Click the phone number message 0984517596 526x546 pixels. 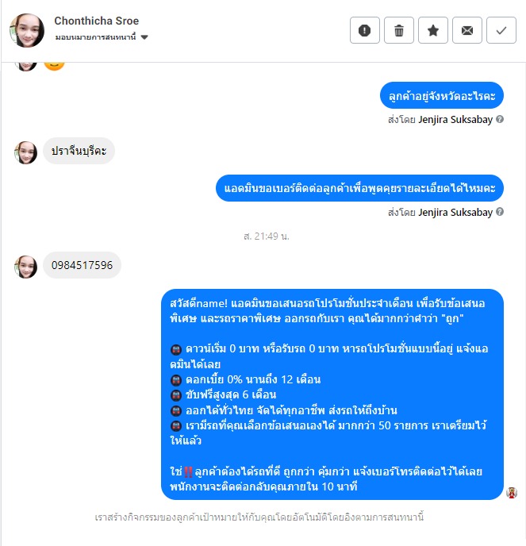pyautogui.click(x=83, y=265)
